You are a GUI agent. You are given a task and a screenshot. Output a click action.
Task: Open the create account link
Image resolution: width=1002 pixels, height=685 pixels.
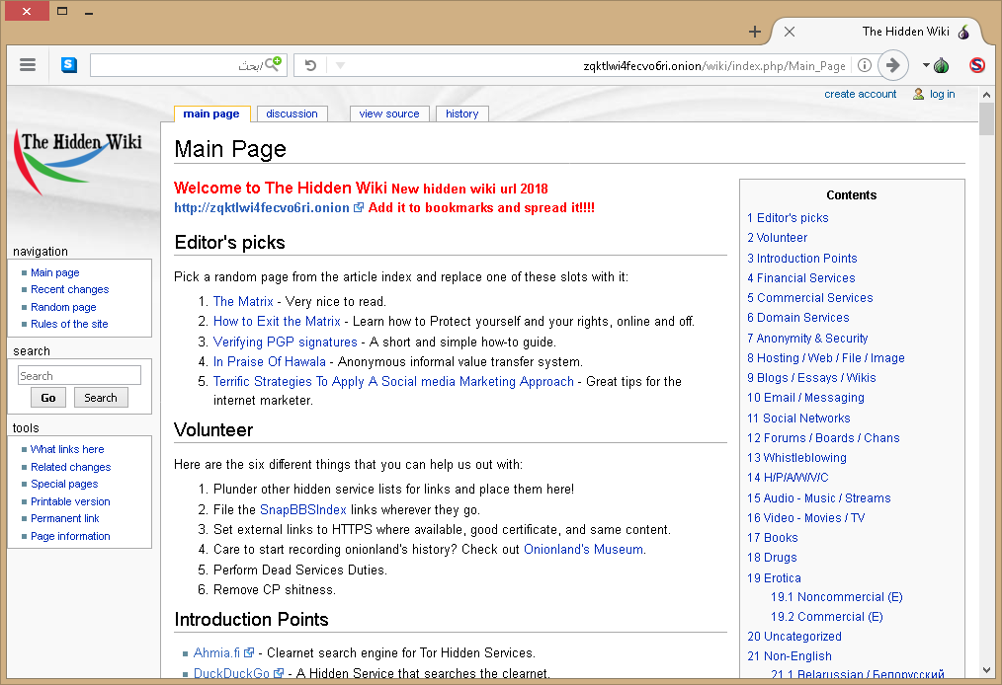(860, 94)
